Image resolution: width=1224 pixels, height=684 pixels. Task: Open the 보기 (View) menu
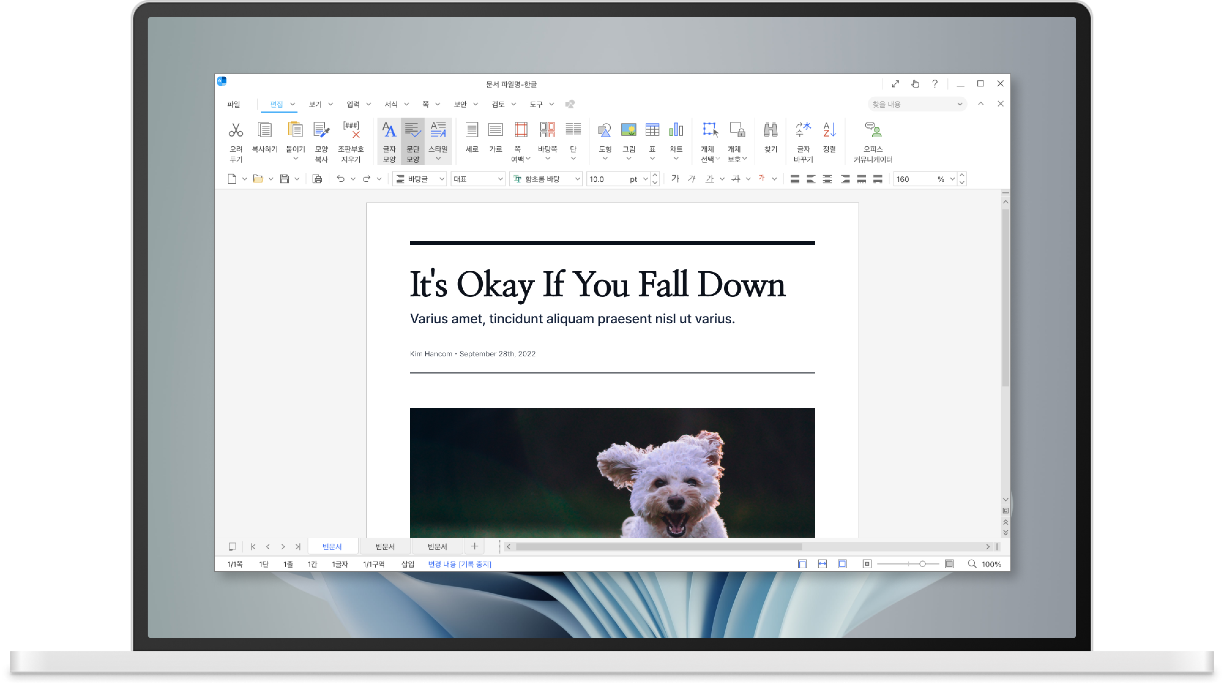click(x=315, y=104)
